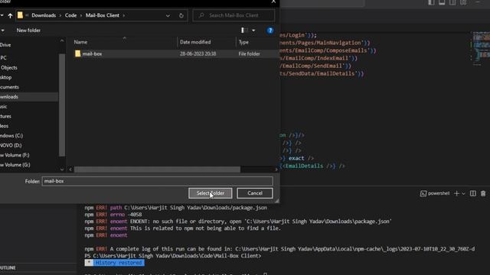Close the folder dialog with X
The image size is (490, 275).
click(273, 2)
